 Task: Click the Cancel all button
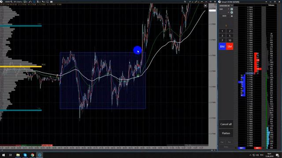(226, 124)
